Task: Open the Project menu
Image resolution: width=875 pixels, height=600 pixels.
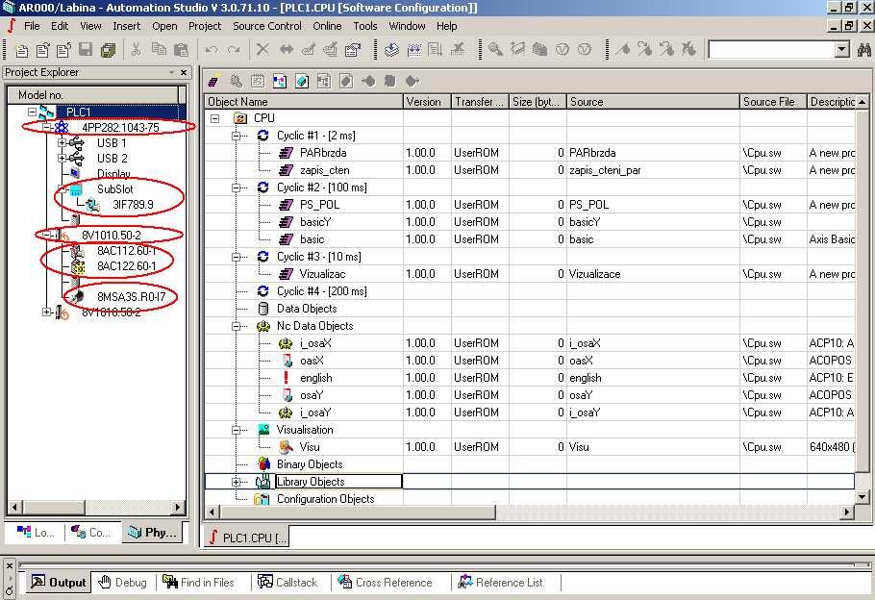Action: click(x=205, y=26)
